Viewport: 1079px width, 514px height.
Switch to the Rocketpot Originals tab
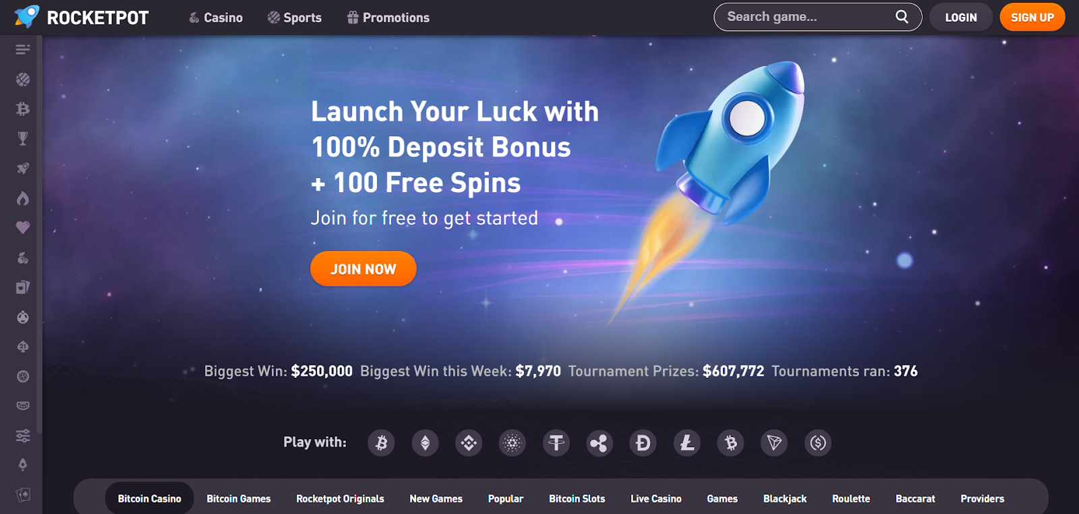[x=340, y=498]
